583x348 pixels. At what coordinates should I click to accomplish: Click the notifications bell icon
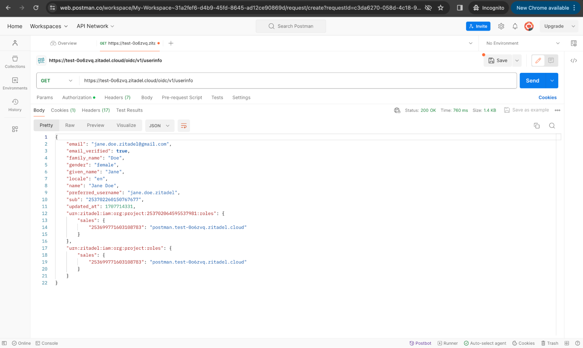515,26
